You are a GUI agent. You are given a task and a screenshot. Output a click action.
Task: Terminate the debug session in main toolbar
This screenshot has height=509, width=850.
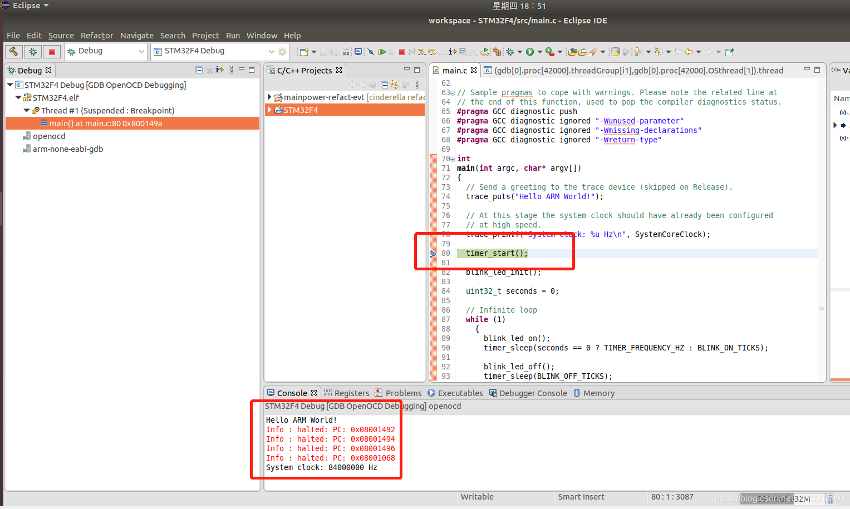pyautogui.click(x=402, y=52)
